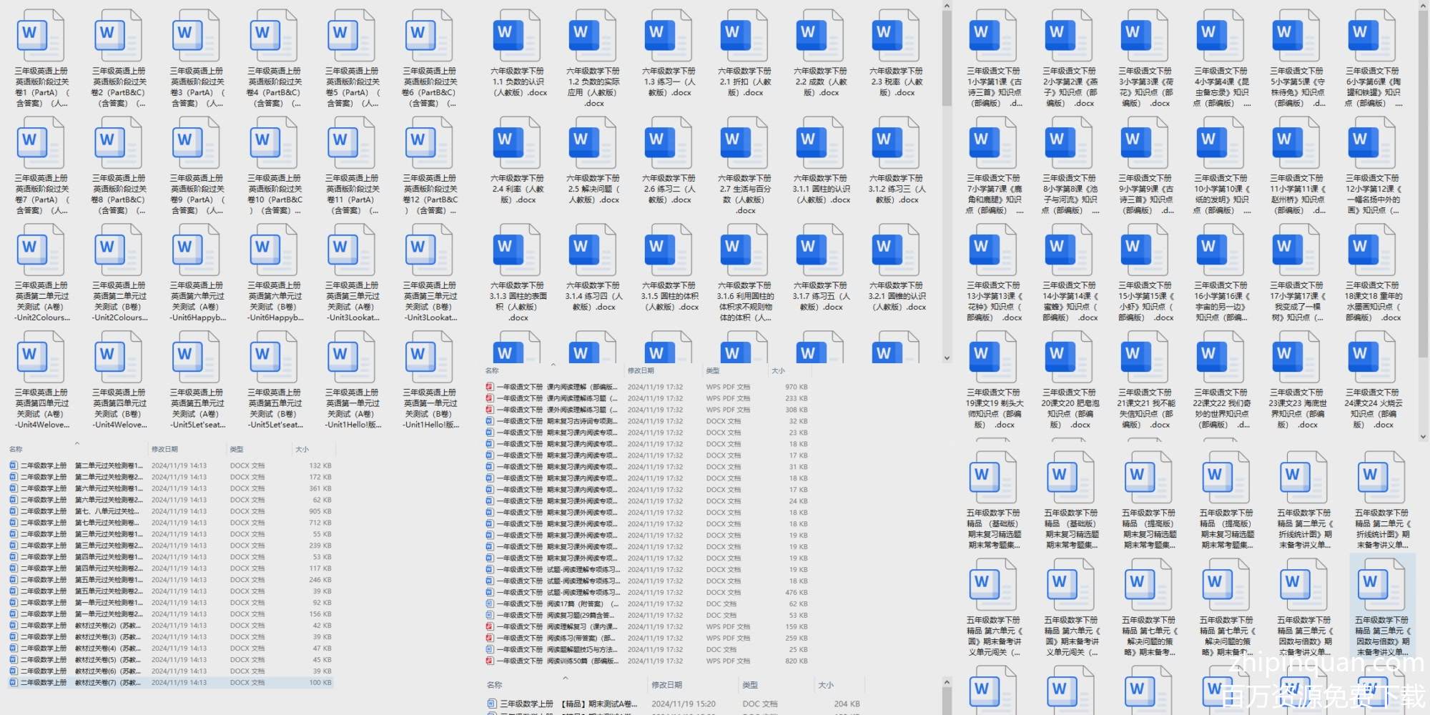Click 类型 header above 三年级数学上册 list
This screenshot has width=1430, height=715.
click(x=749, y=685)
